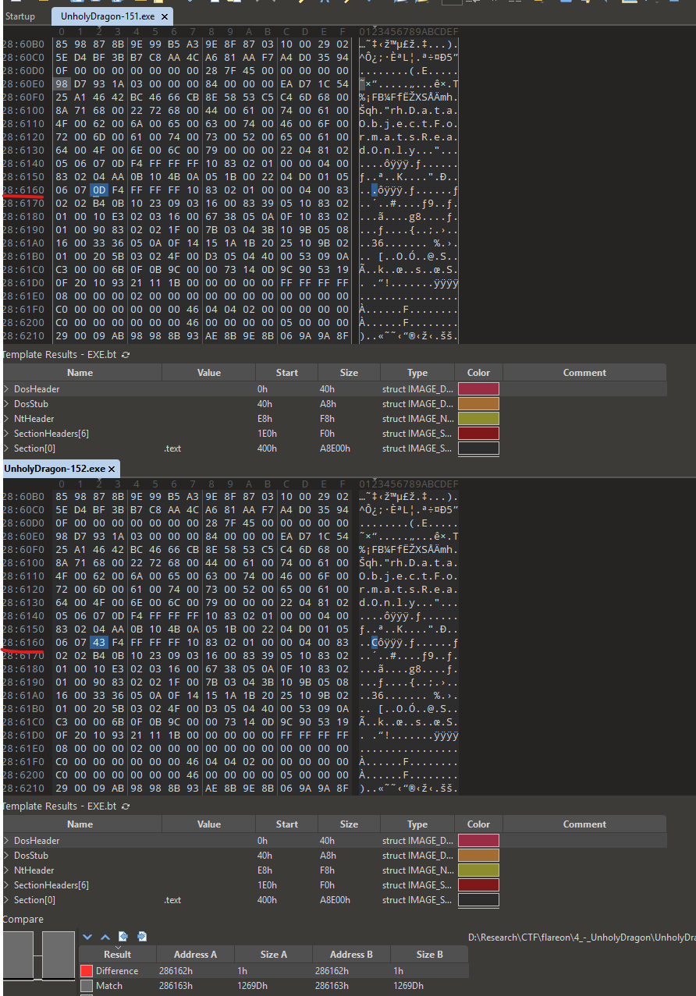696x996 pixels.
Task: Switch to the Startup tab
Action: point(20,16)
